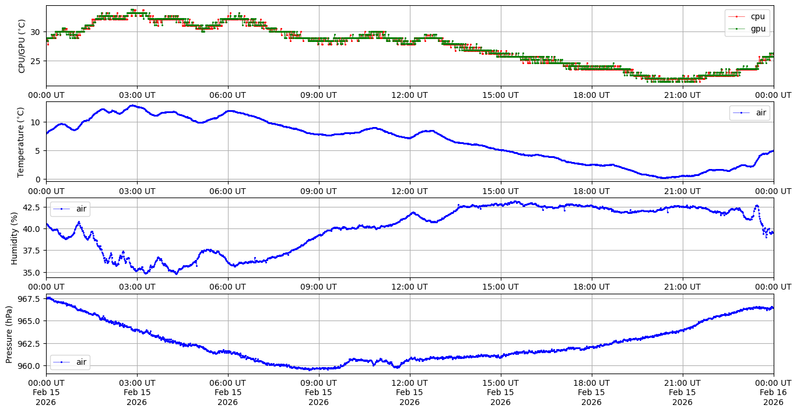The height and width of the screenshot is (412, 797).
Task: Click the CPU/GPU (°C) y-axis label
Action: pyautogui.click(x=22, y=46)
